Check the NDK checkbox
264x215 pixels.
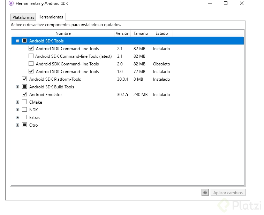coord(24,110)
